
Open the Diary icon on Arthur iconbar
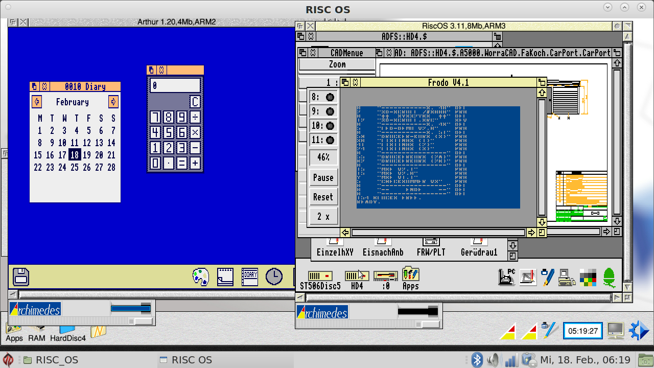(250, 276)
